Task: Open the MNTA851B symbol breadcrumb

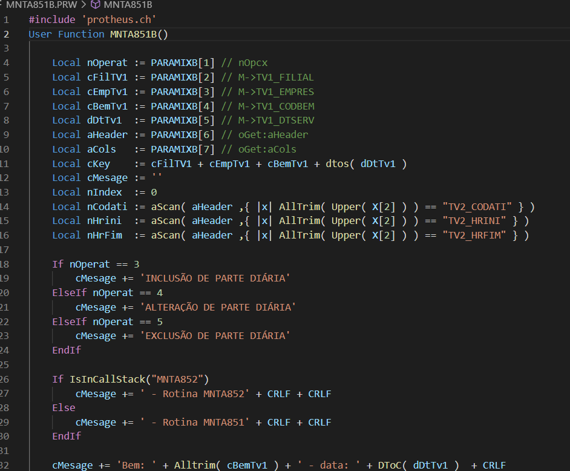Action: pos(128,5)
